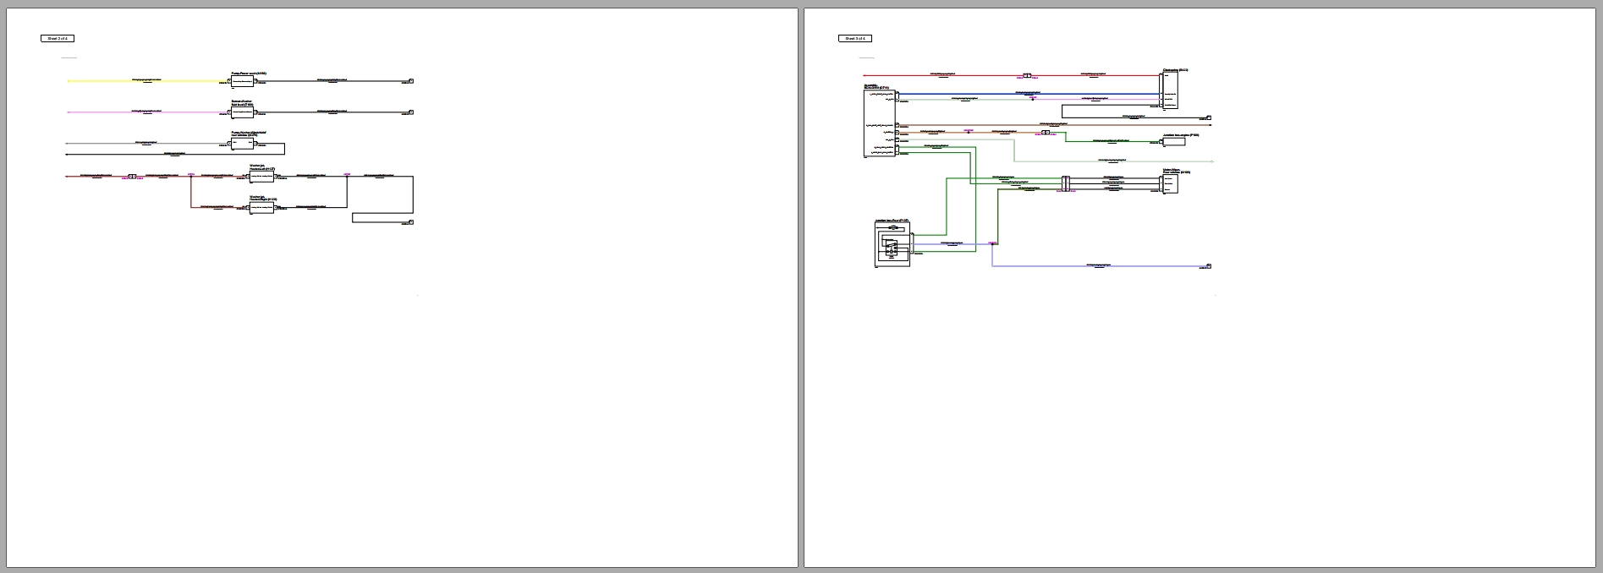Select the windshield washer pump component box
The height and width of the screenshot is (573, 1603).
pos(243,144)
